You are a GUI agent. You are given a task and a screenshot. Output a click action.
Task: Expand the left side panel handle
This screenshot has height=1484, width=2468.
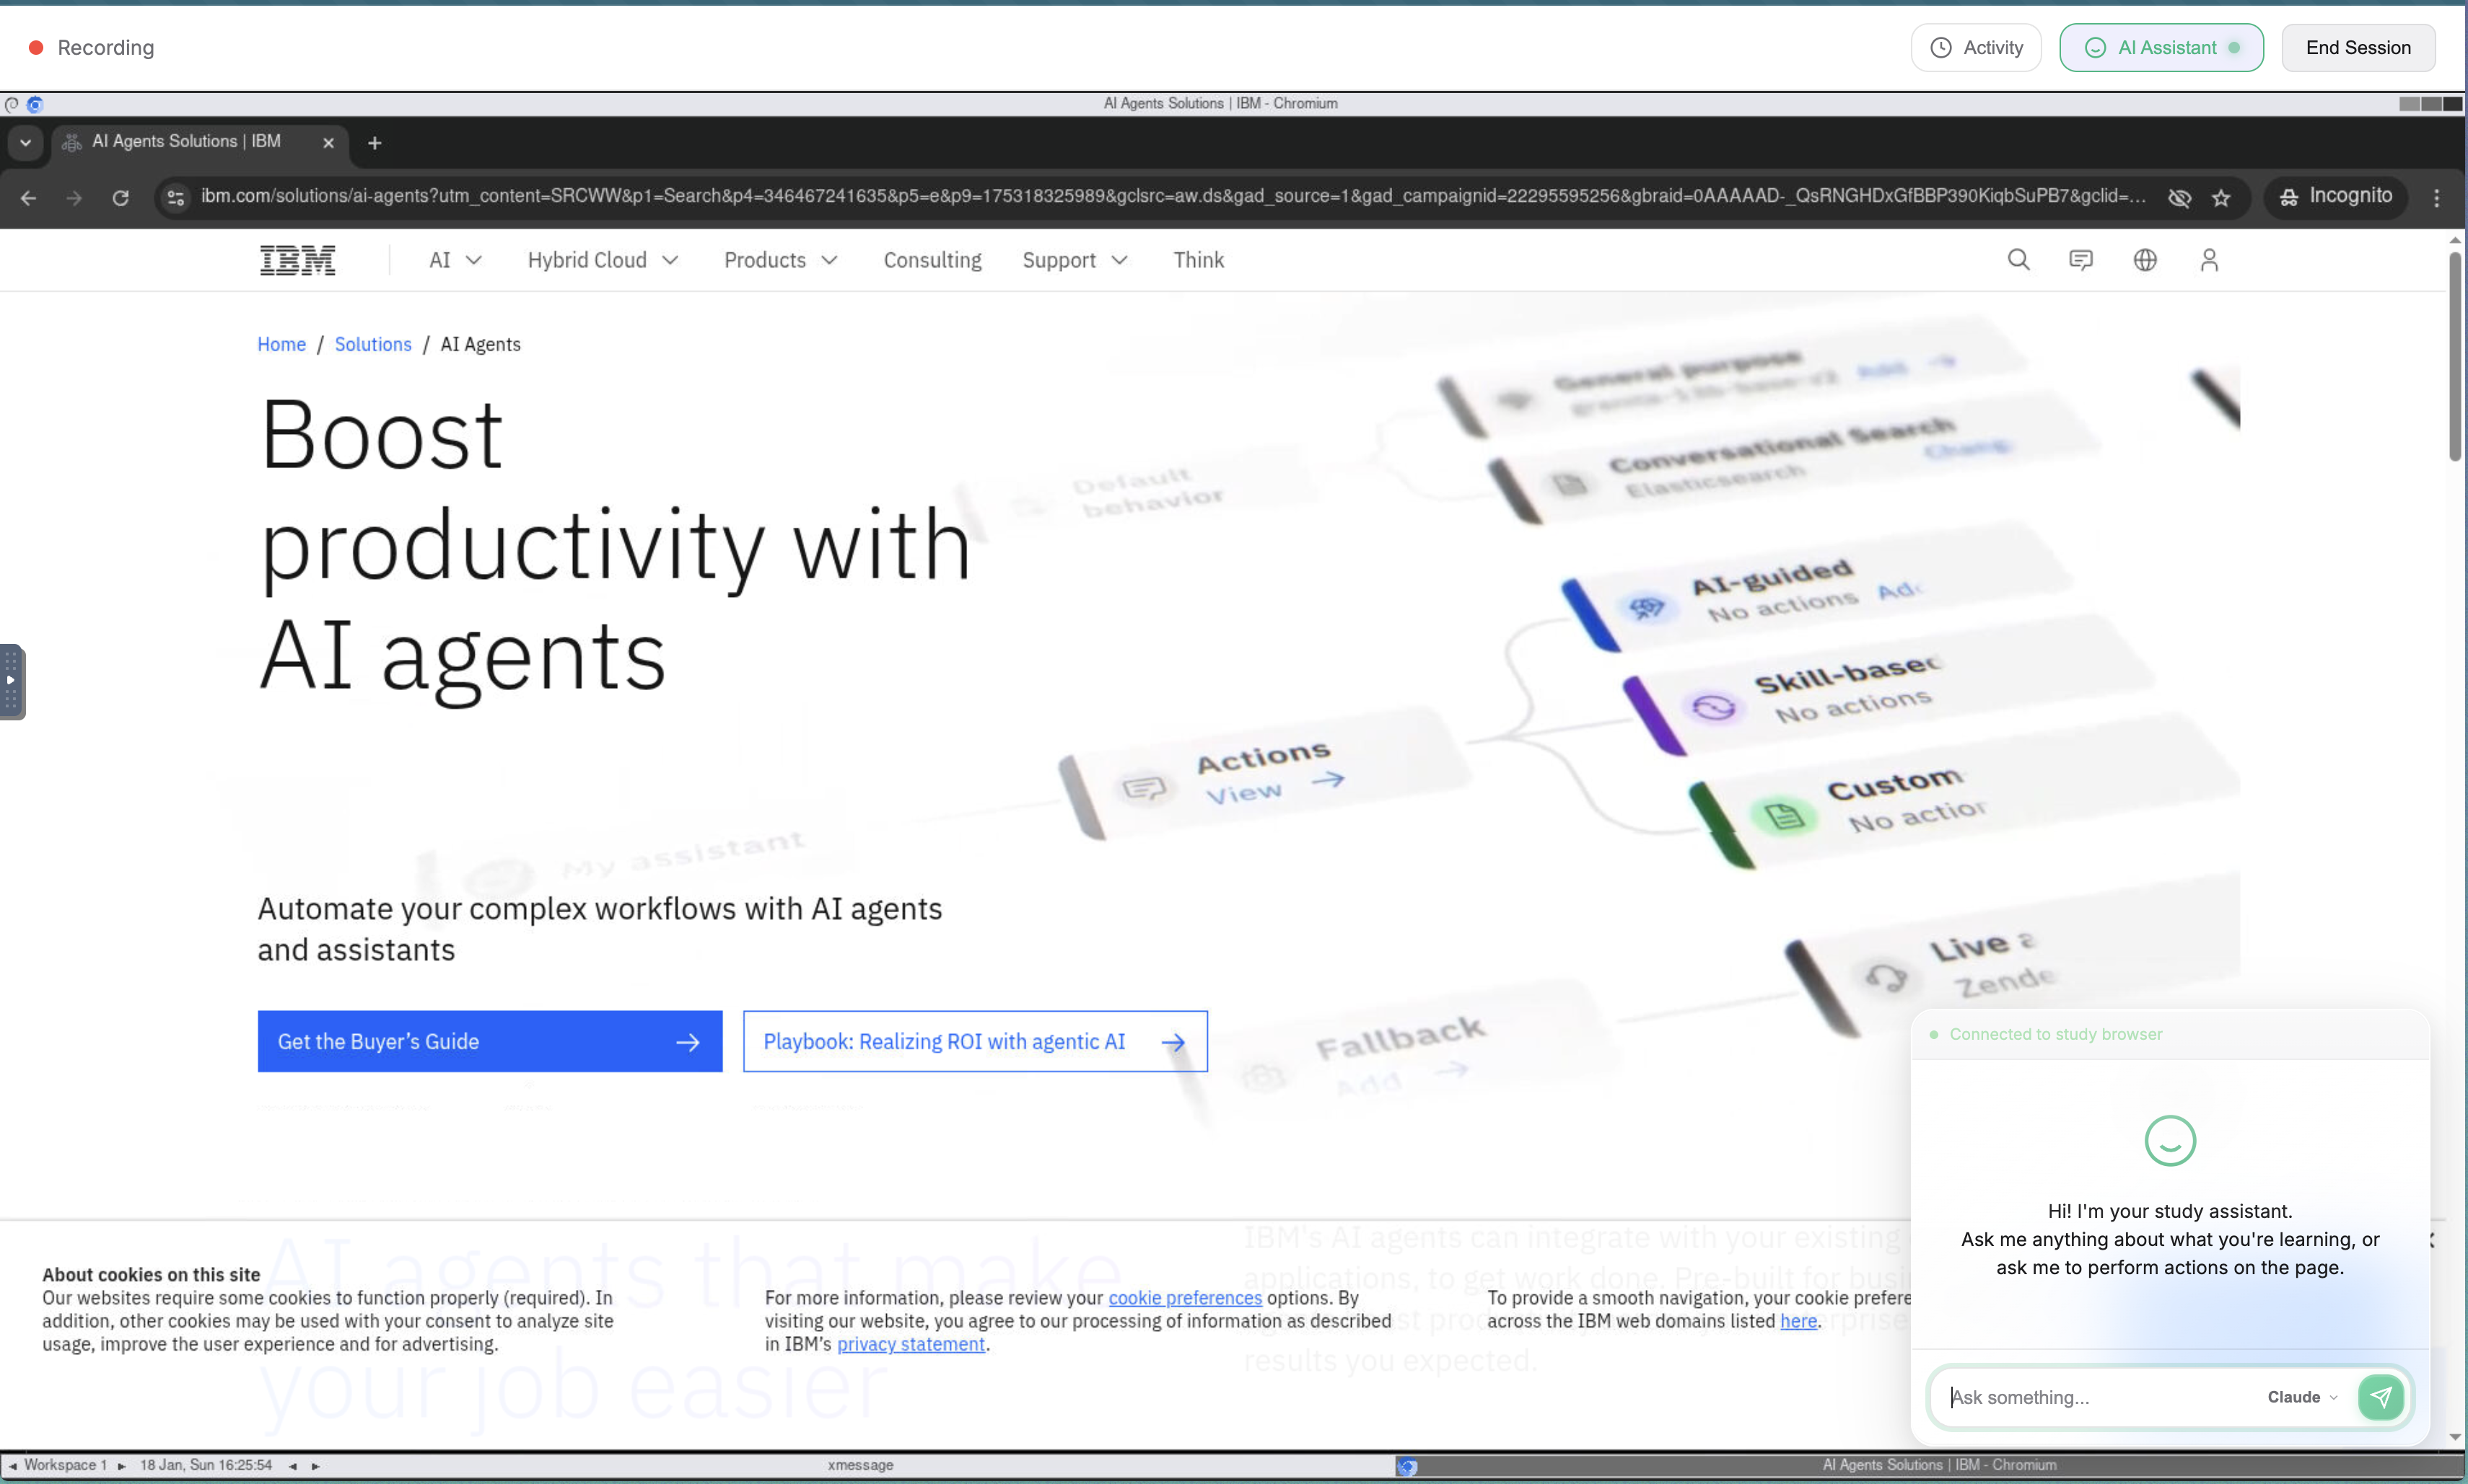tap(11, 681)
